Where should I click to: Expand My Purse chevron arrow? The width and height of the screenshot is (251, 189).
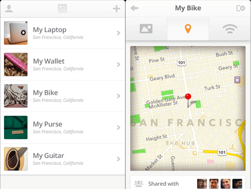click(119, 128)
